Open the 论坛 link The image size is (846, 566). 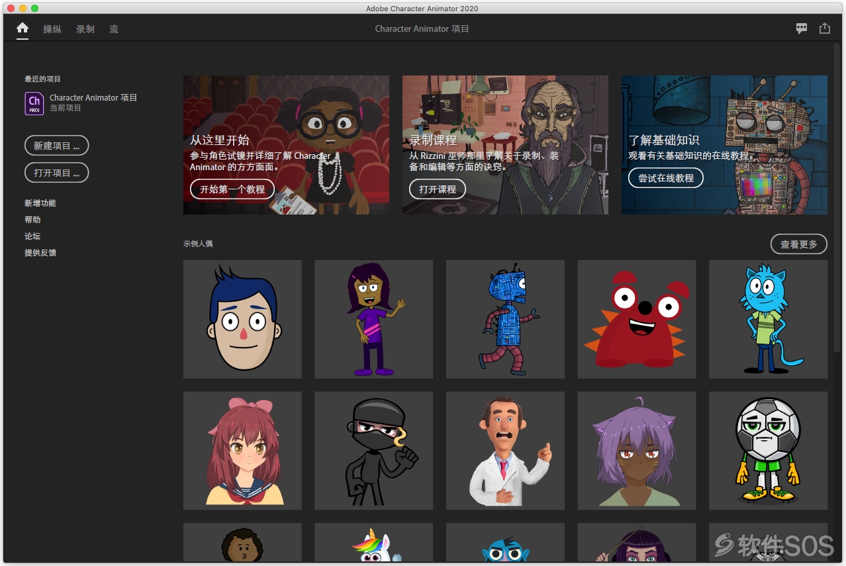(x=32, y=236)
